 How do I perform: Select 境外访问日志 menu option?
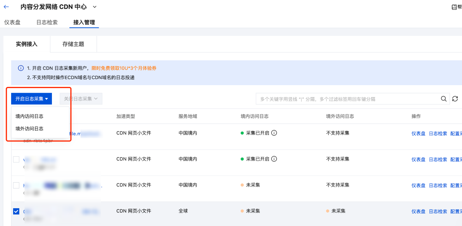29,129
